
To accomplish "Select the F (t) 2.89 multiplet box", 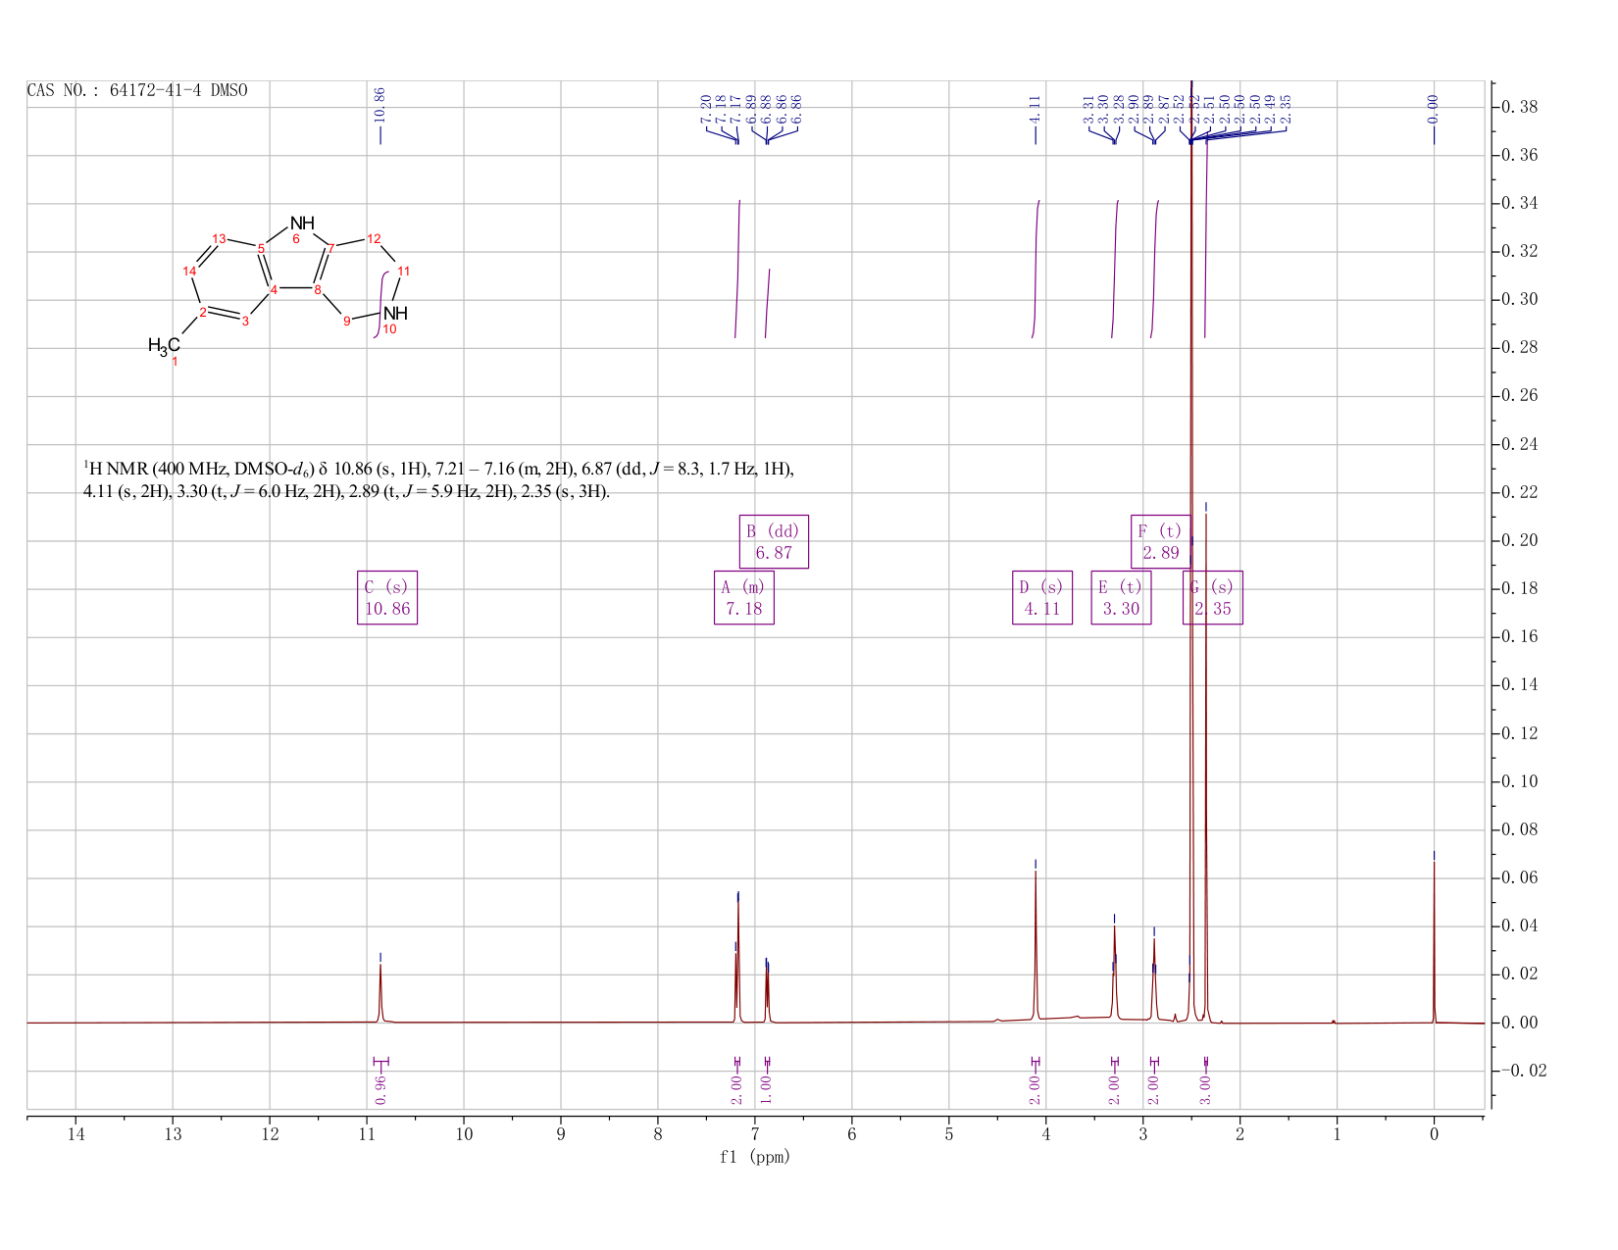I will (1161, 541).
